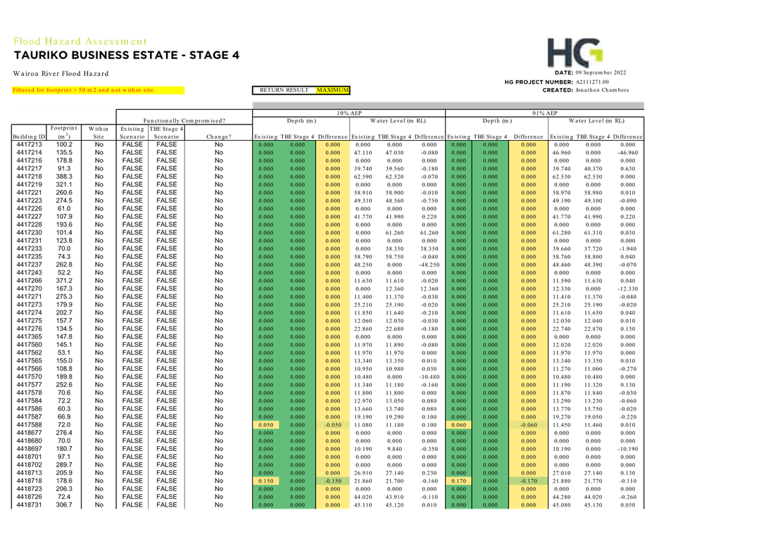This screenshot has height=551, width=780.
Task: Select the Date label in header
Action: click(x=564, y=72)
